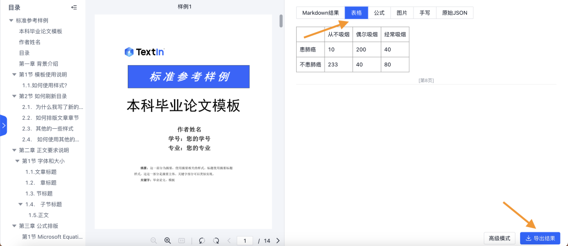Click the 从不吸烟 table header cell
Image resolution: width=568 pixels, height=246 pixels.
coord(338,34)
